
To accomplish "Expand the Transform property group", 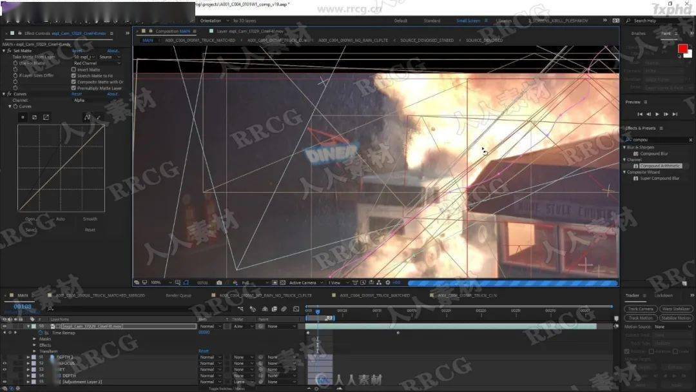I will click(x=35, y=351).
